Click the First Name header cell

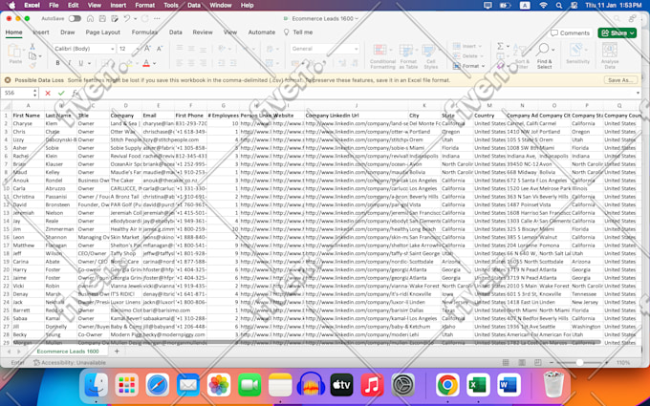click(28, 116)
